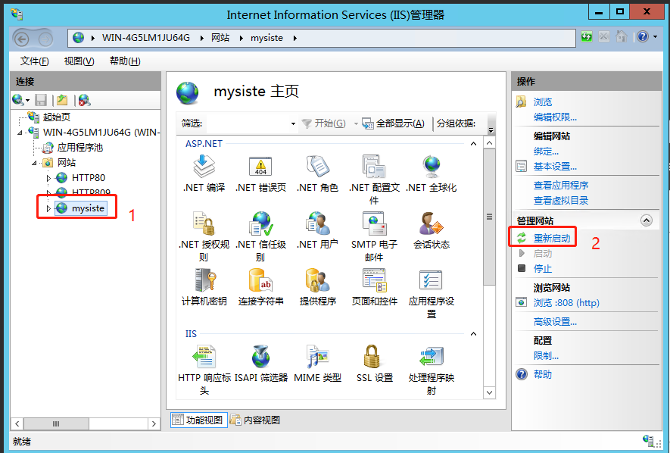This screenshot has height=453, width=670.
Task: Click the home icon beside the address bar
Action: click(622, 37)
